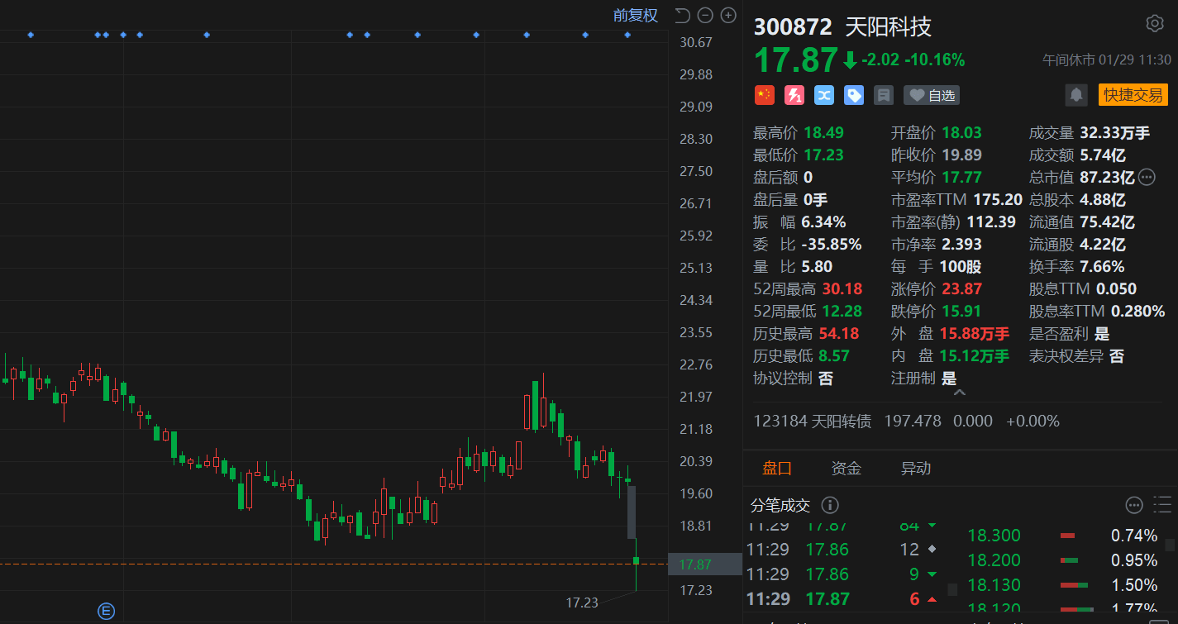Image resolution: width=1178 pixels, height=624 pixels.
Task: Click the blue price tag icon
Action: point(854,95)
